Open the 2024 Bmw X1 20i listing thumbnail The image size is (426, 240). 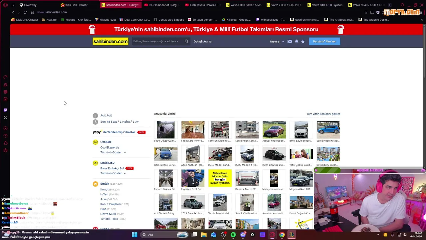click(x=274, y=154)
